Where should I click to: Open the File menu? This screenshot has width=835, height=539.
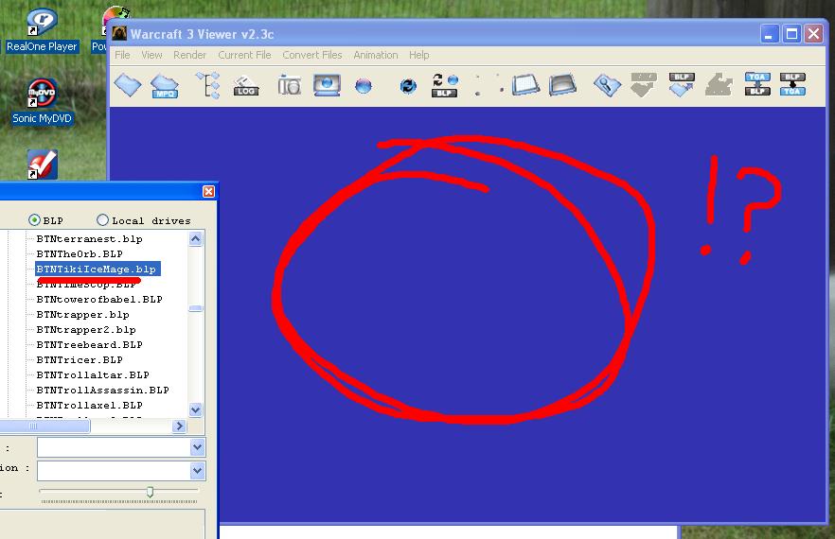(122, 55)
